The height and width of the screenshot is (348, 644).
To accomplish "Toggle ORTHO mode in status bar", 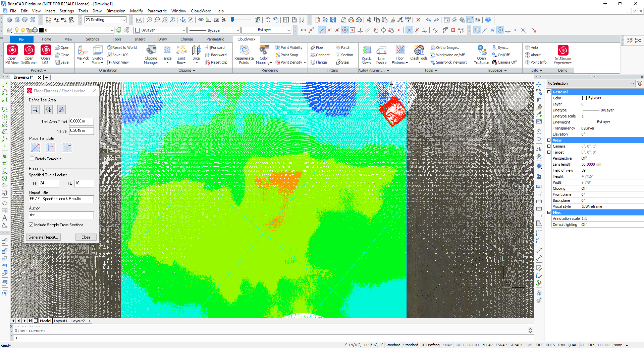I will (x=472, y=345).
